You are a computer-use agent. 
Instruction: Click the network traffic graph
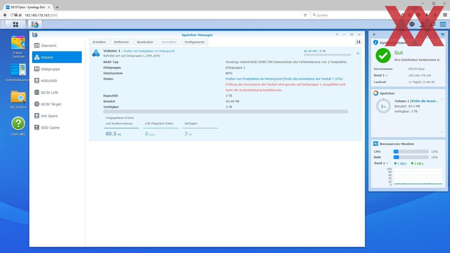point(417,176)
